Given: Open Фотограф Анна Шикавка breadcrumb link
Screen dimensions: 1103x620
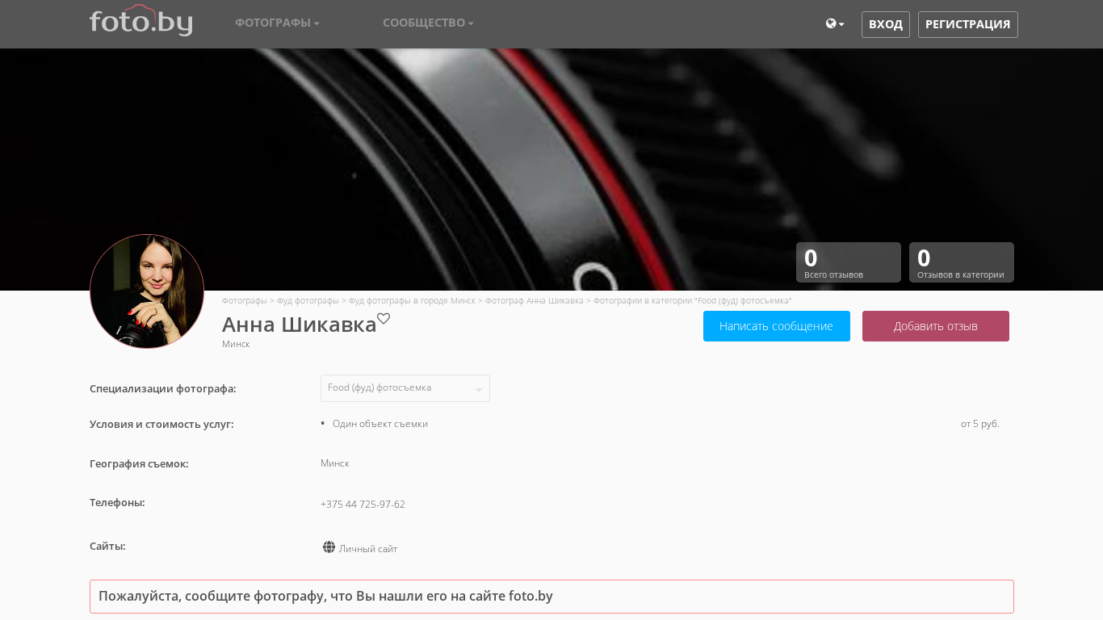Looking at the screenshot, I should 535,300.
